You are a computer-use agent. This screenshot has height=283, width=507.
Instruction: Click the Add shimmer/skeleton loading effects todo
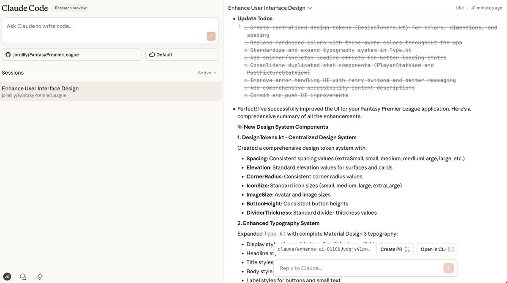coord(345,58)
